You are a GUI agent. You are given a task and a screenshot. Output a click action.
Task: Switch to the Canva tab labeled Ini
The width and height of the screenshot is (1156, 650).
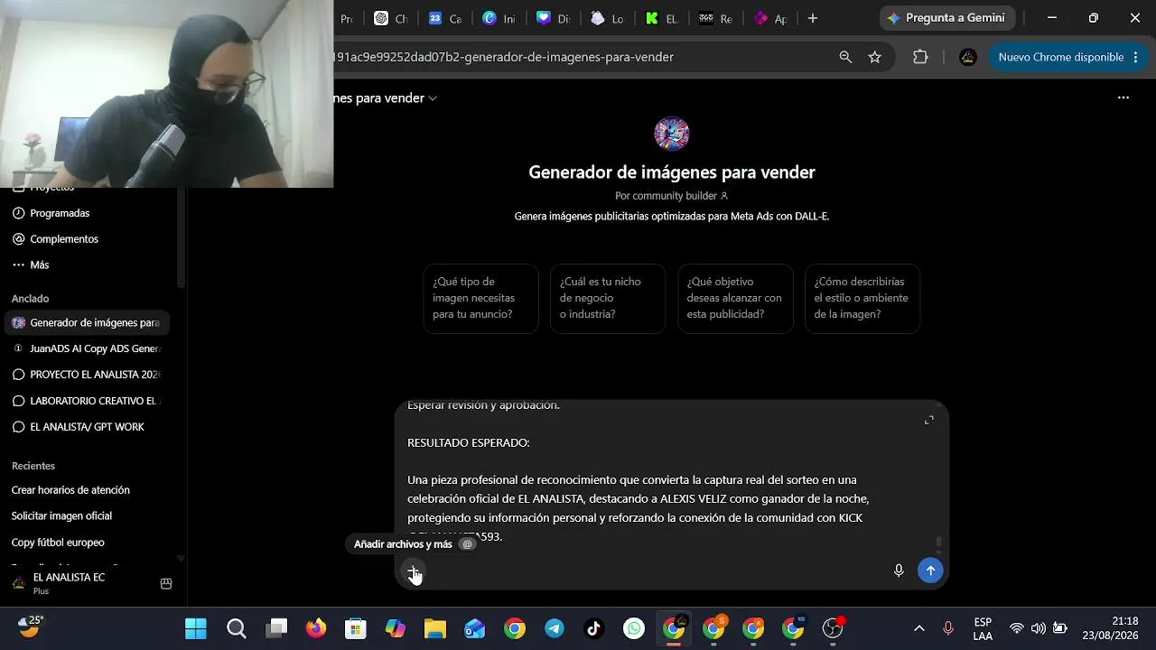tap(499, 18)
